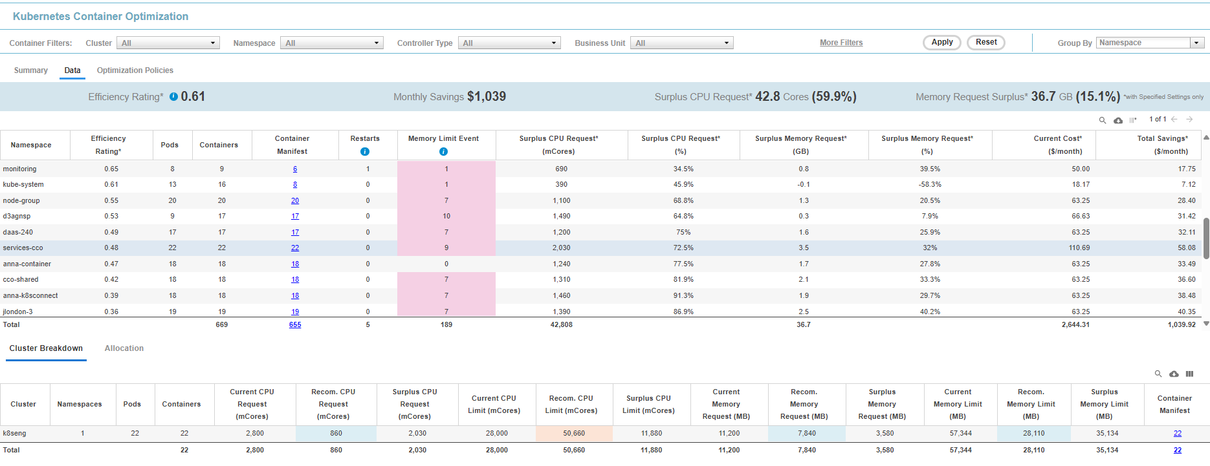
Task: Click cloud download icon above the namespace table
Action: tap(1118, 120)
